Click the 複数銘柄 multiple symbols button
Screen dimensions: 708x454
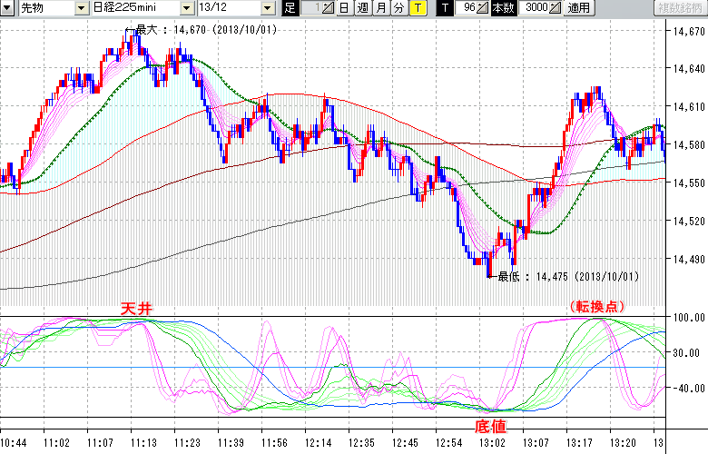pyautogui.click(x=678, y=8)
